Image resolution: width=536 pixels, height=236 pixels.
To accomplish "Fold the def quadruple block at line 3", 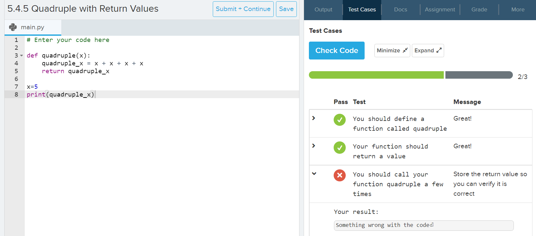I will 22,56.
